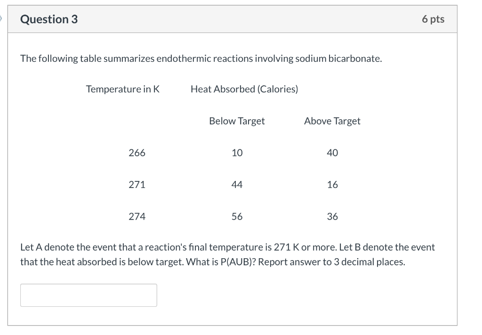Screen dimensions: 482x335
Task: Select the temperature value 266
Action: [x=137, y=152]
